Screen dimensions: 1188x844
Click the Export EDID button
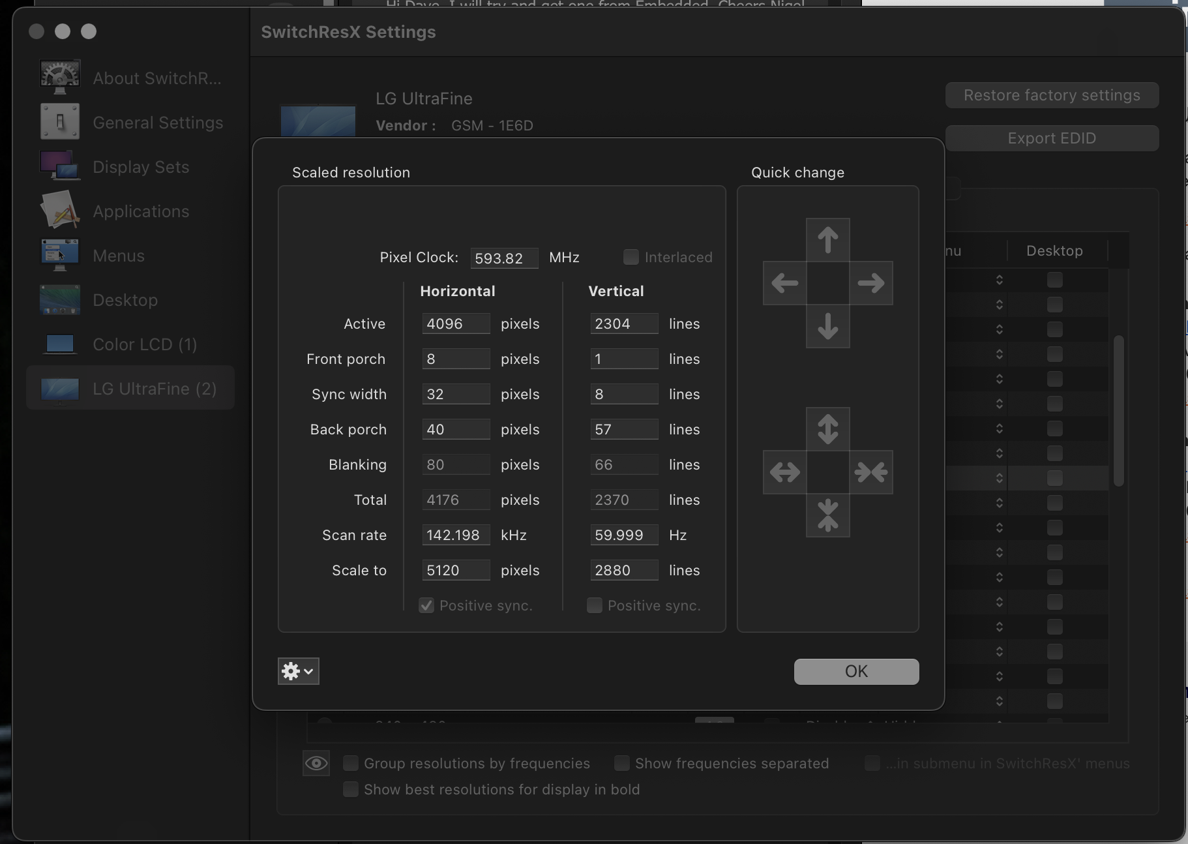(1052, 138)
